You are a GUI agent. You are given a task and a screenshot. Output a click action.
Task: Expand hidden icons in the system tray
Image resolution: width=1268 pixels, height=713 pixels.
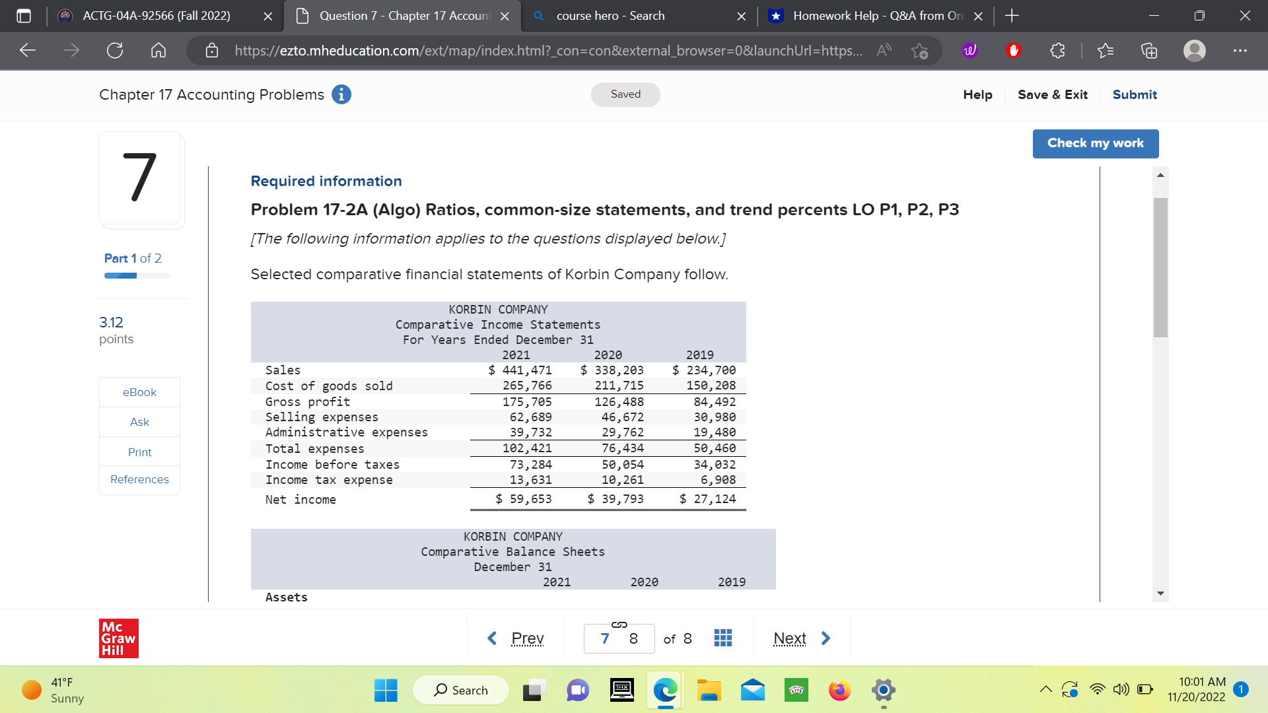click(x=1045, y=689)
